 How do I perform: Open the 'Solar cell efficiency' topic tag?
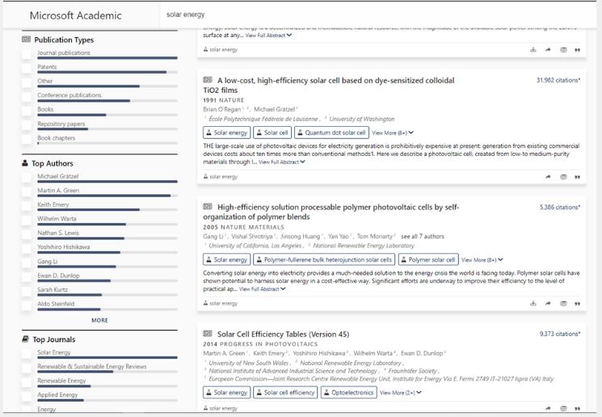coord(285,393)
